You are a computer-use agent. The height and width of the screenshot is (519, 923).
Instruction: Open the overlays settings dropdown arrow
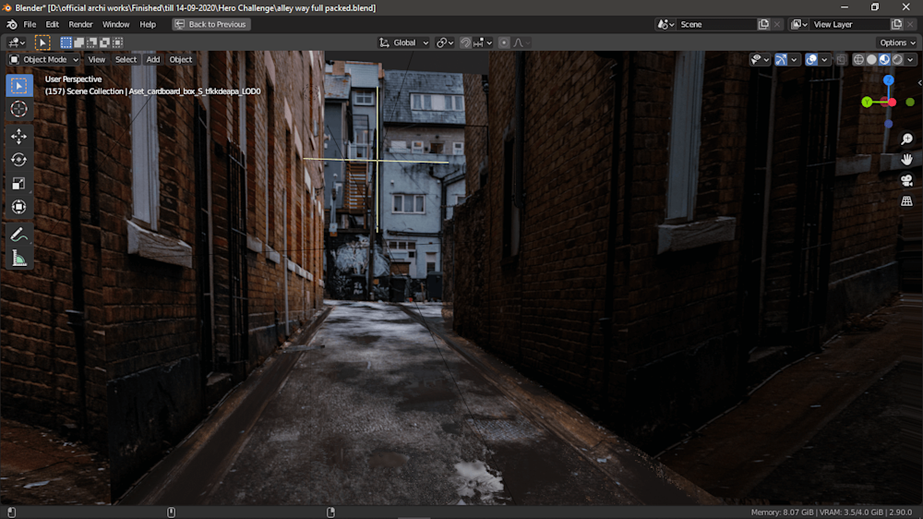pyautogui.click(x=824, y=59)
